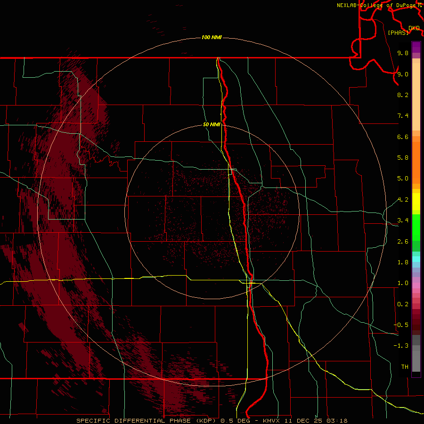
Task: Click the 5.8 scale value label
Action: coord(403,158)
